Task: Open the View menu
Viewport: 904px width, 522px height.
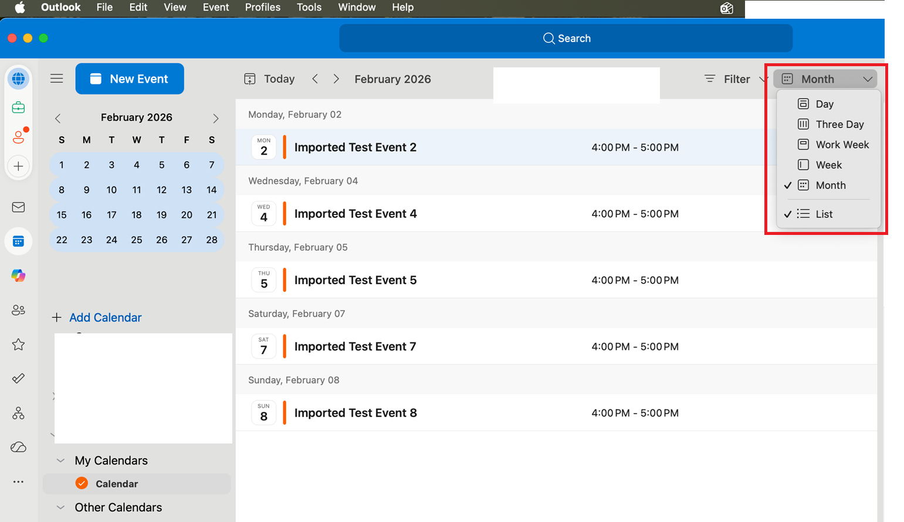Action: [x=175, y=8]
